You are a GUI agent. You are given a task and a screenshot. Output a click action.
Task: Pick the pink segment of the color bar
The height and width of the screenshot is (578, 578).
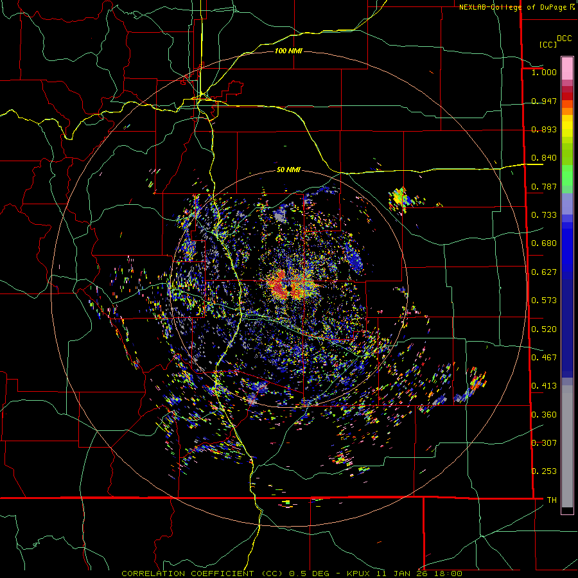[567, 68]
